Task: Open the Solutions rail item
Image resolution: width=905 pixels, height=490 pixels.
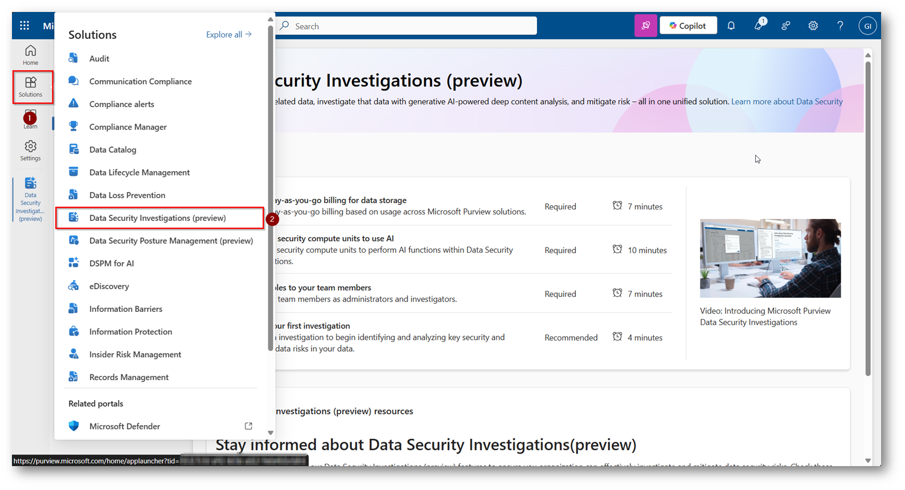Action: [x=30, y=87]
